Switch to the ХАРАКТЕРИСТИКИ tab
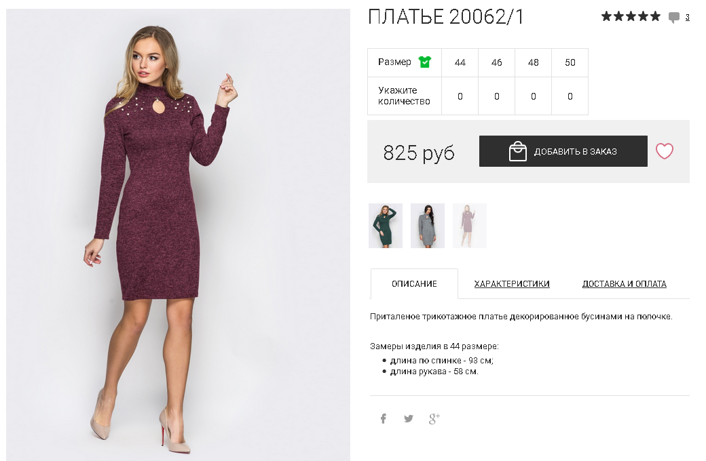This screenshot has width=706, height=461. click(512, 284)
